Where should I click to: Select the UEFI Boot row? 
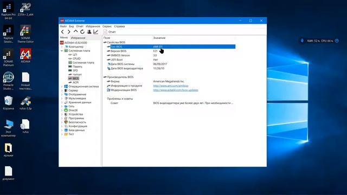pyautogui.click(x=171, y=60)
